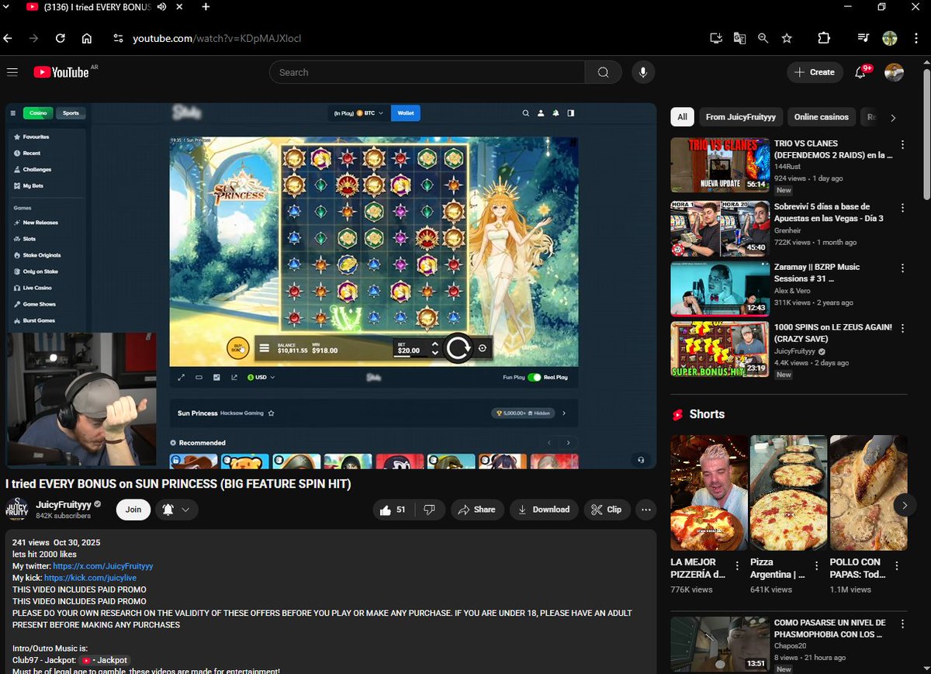Like the video with thumbs up
This screenshot has height=674, width=931.
pos(393,510)
